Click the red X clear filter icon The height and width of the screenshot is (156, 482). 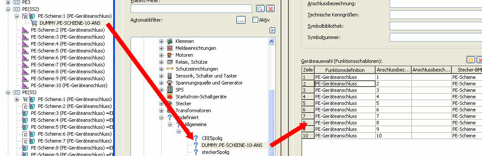(270, 9)
